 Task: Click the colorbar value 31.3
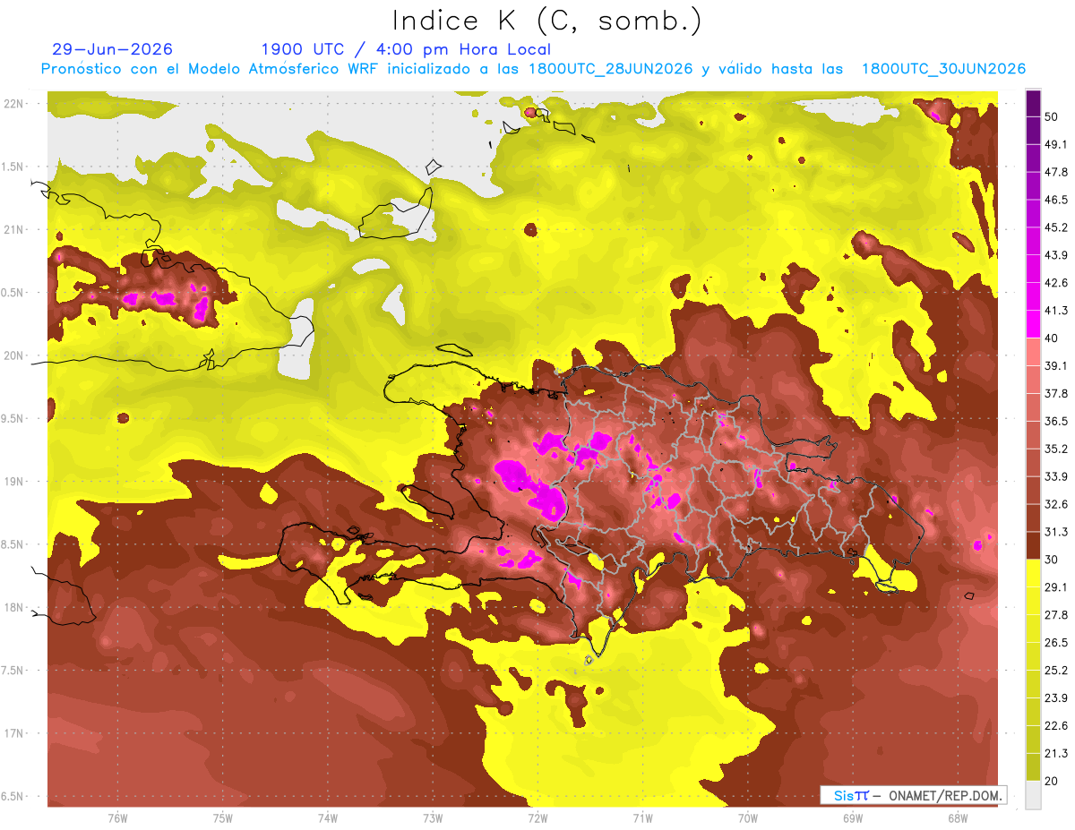tap(1056, 531)
